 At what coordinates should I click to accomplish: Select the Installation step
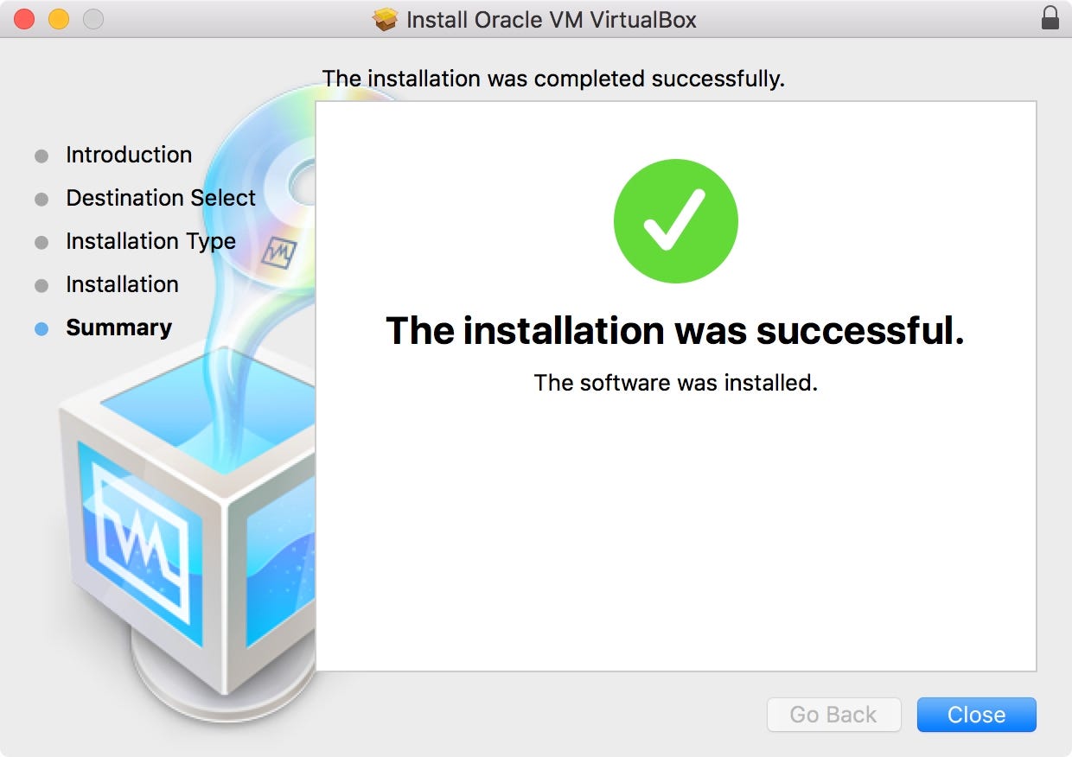click(x=122, y=284)
